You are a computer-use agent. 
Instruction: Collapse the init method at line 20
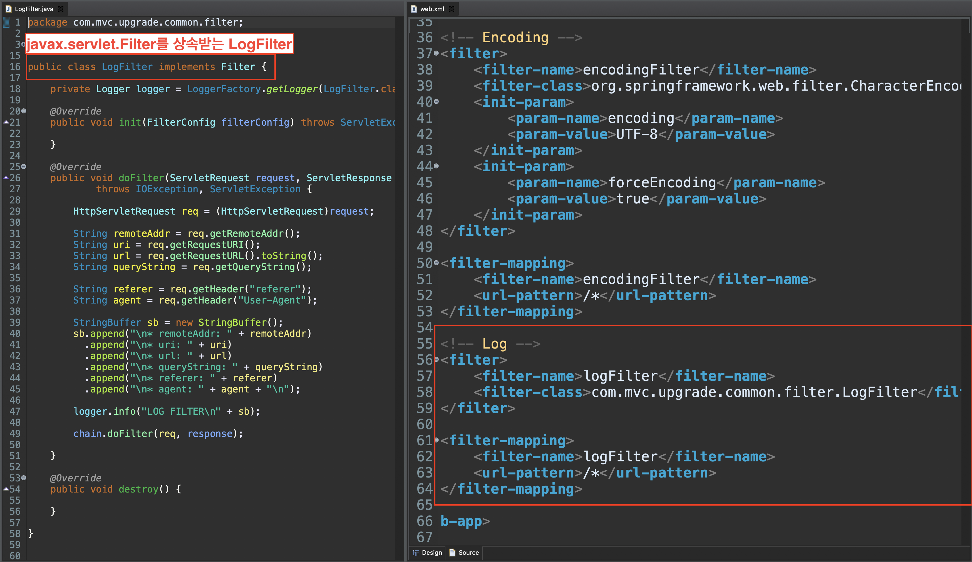(x=24, y=111)
